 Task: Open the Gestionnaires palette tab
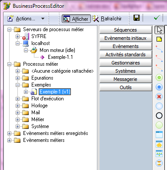point(126,63)
